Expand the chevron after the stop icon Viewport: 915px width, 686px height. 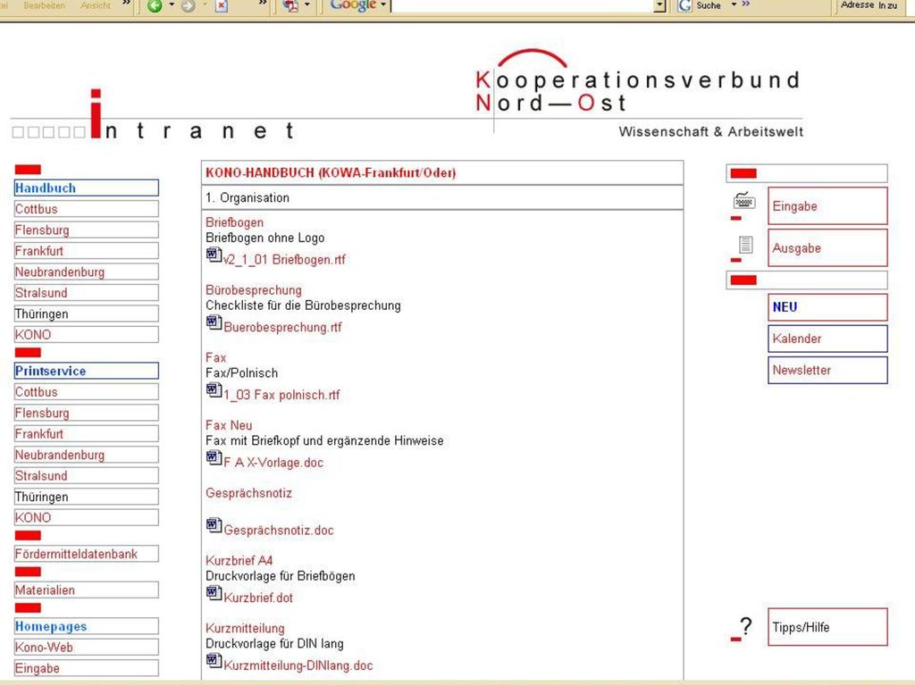pyautogui.click(x=263, y=4)
